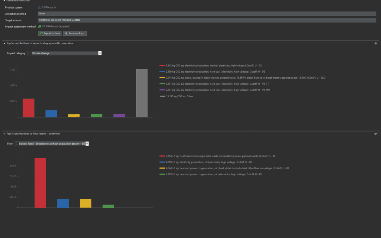
Task: Open the Impact category dropdown arrow
Action: tap(100, 53)
